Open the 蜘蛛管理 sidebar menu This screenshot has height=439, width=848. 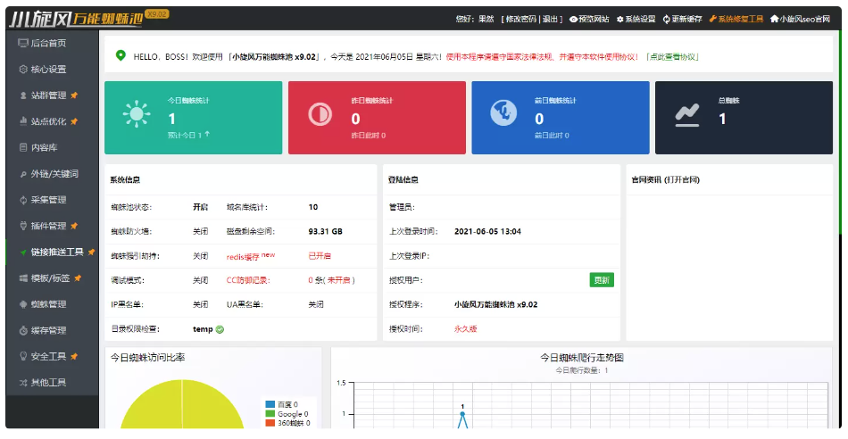[53, 304]
